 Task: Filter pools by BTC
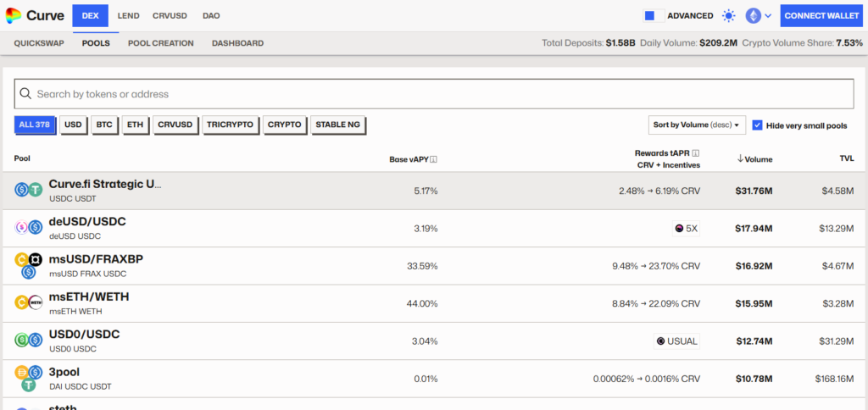(x=104, y=125)
